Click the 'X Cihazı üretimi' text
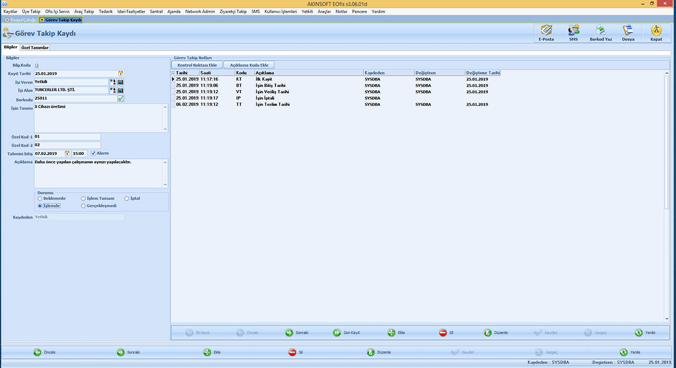 pyautogui.click(x=49, y=107)
